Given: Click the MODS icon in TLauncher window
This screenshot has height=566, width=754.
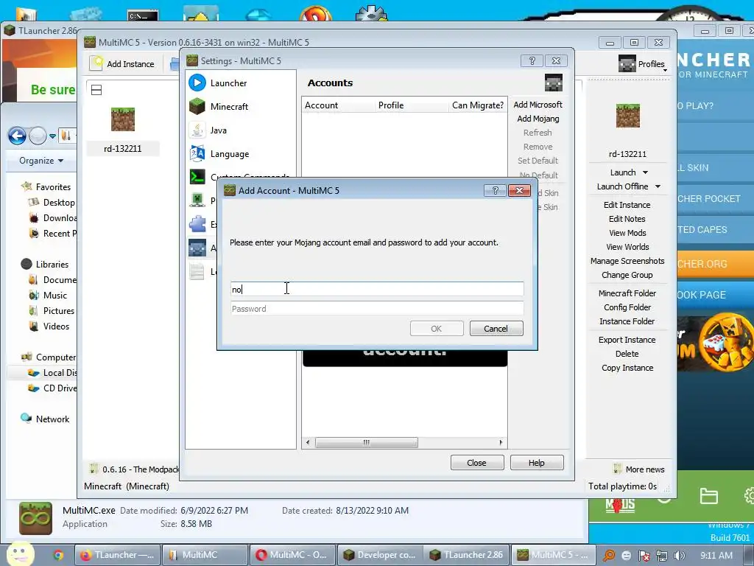Looking at the screenshot, I should [x=620, y=505].
